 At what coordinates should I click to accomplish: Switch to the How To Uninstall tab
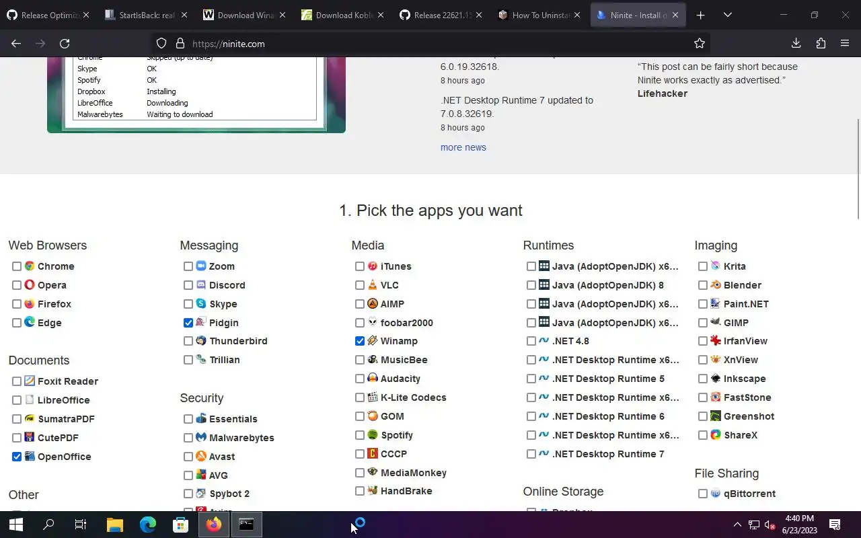(x=538, y=15)
